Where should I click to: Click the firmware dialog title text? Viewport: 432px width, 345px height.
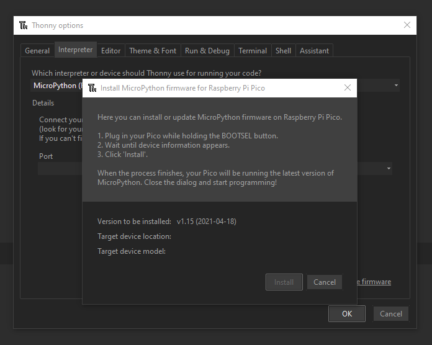[182, 88]
